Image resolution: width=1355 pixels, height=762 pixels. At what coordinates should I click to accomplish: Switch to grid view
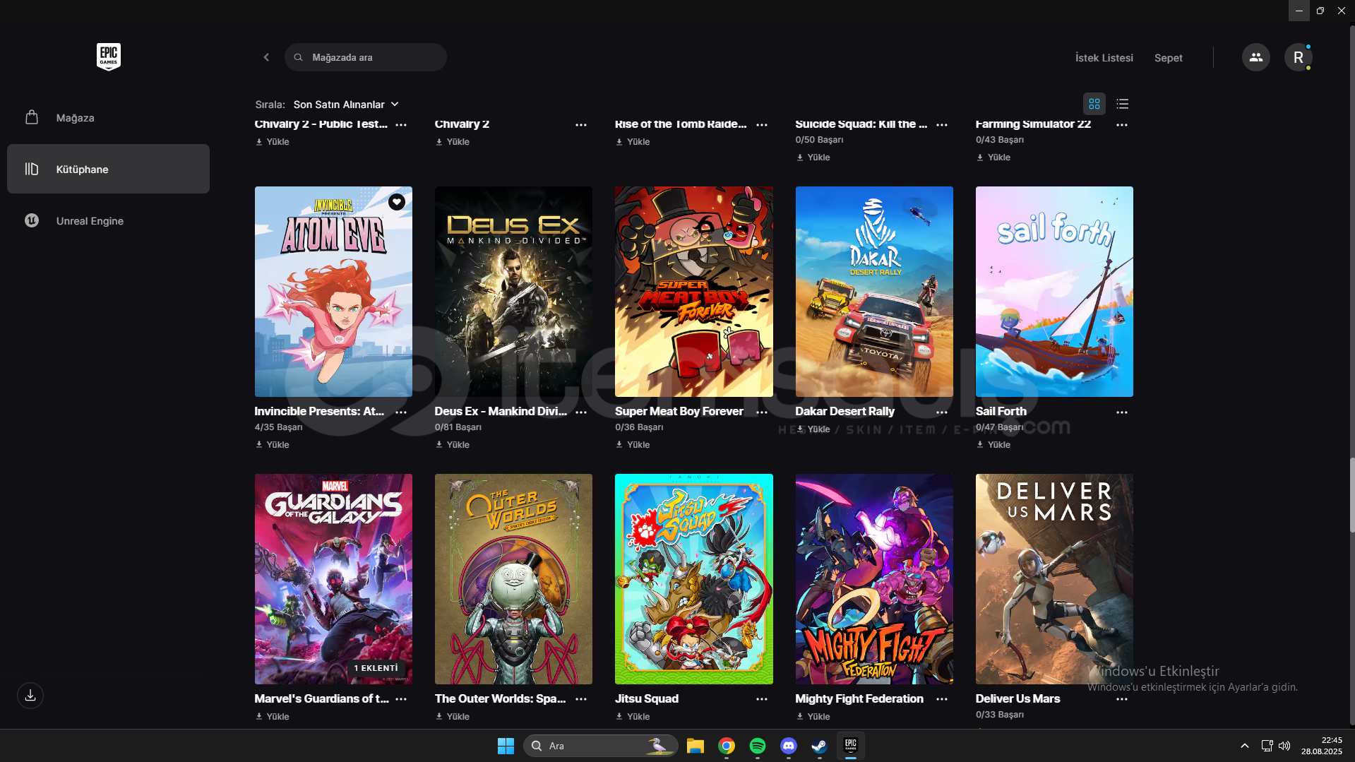(x=1094, y=105)
